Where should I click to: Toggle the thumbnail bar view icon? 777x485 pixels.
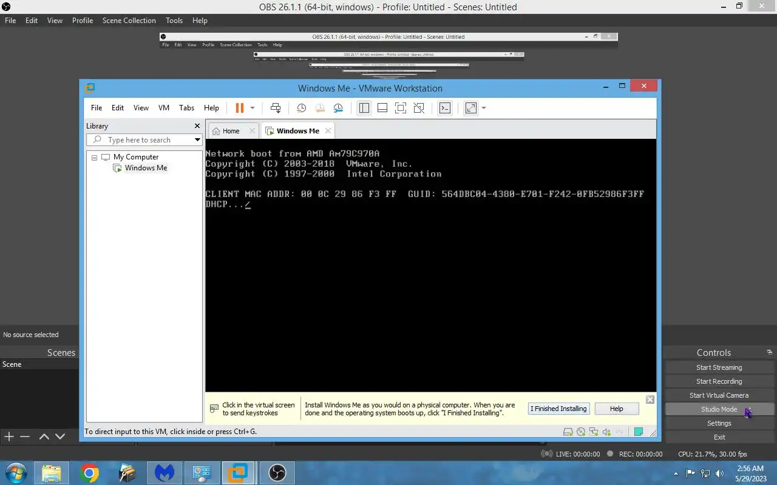coord(382,108)
